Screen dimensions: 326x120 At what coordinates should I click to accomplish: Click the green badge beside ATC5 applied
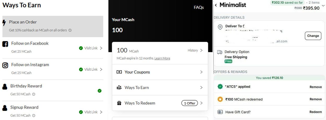[220, 86]
